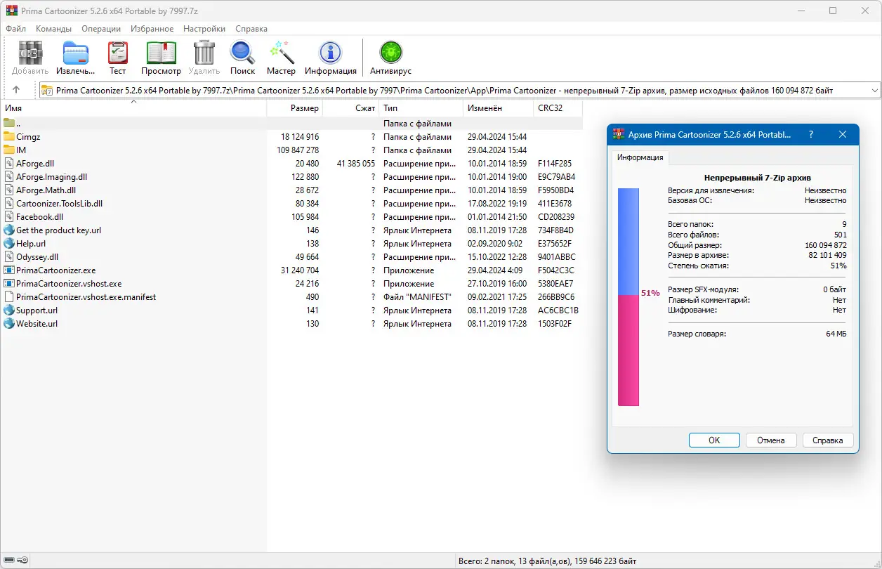The image size is (882, 569).
Task: Click the Справка button in dialog
Action: pos(827,440)
